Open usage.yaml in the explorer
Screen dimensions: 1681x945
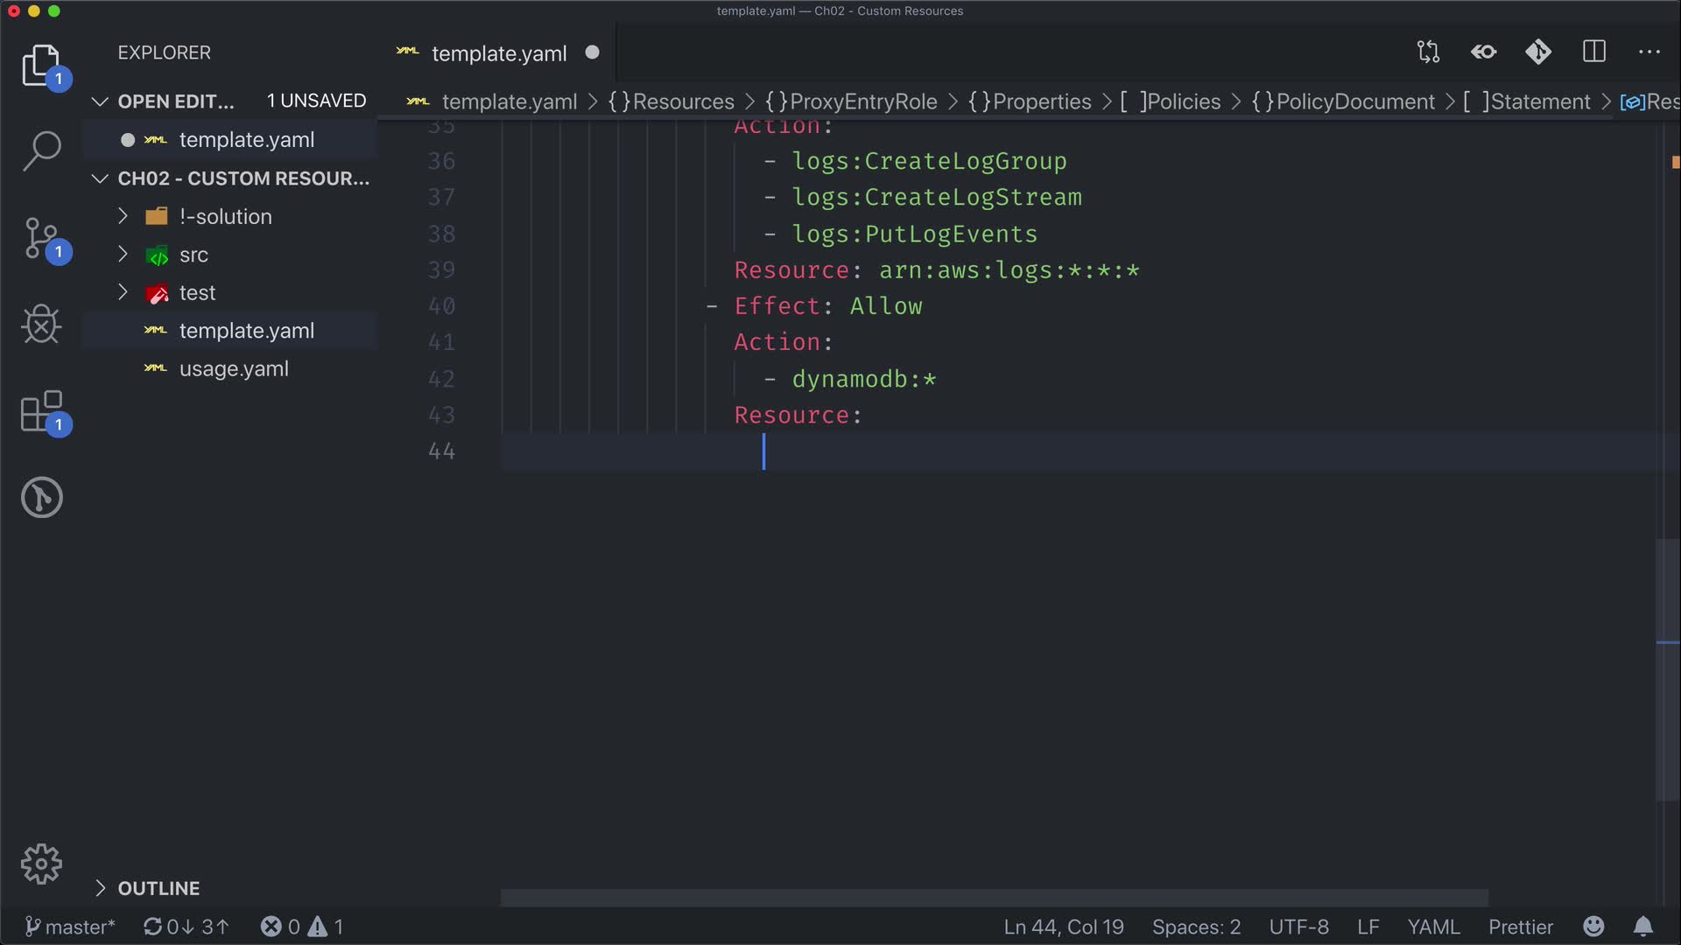(234, 368)
